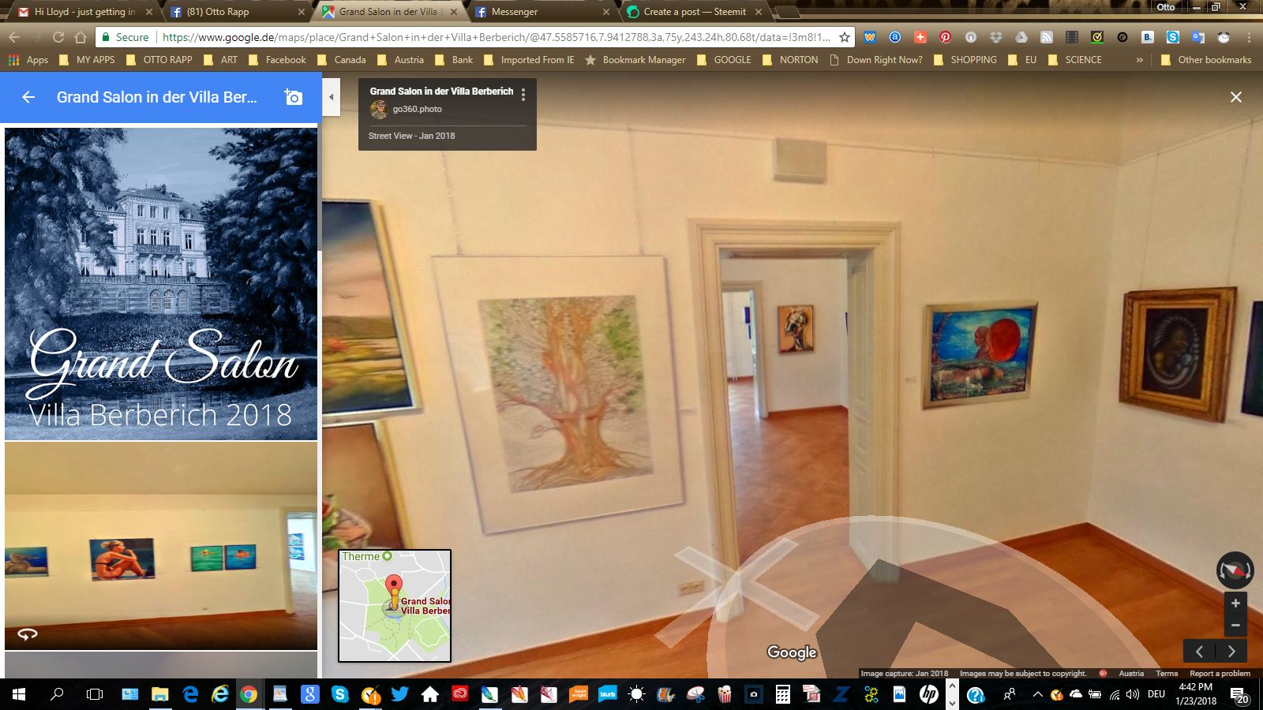The height and width of the screenshot is (710, 1263).
Task: Zoom out with the minus button
Action: click(x=1235, y=626)
